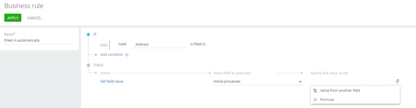Expand the Active processes dropdown arrow

300,82
